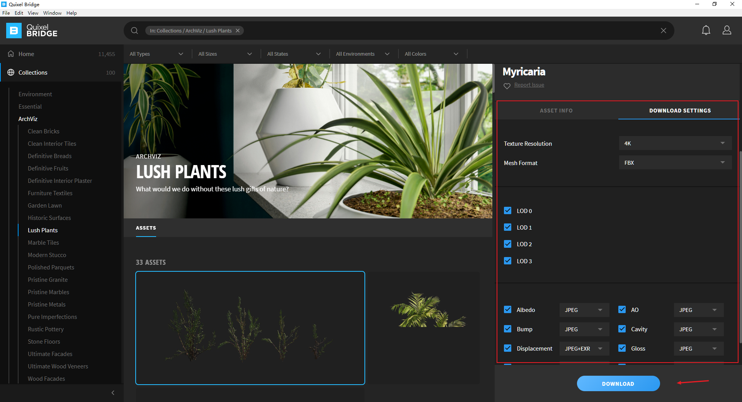Image resolution: width=742 pixels, height=402 pixels.
Task: Disable the AO map checkbox
Action: tap(622, 310)
